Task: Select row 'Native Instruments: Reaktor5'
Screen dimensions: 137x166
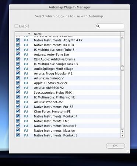Action: pos(68,126)
